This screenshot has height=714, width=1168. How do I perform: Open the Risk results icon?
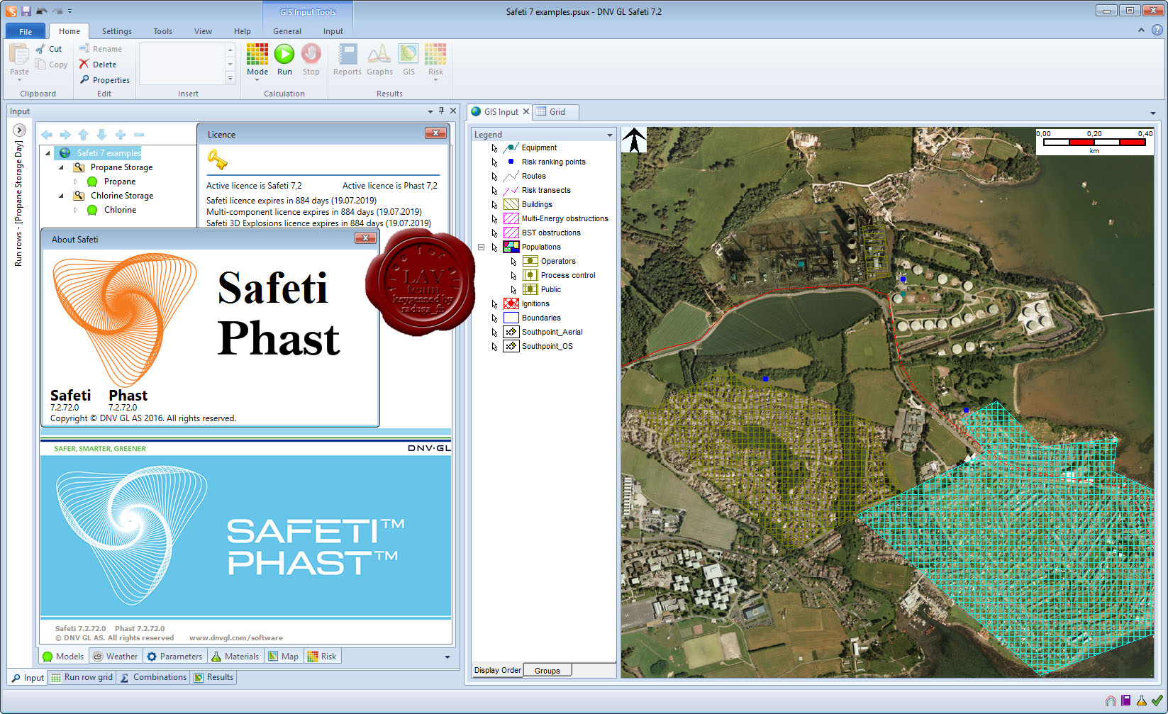(435, 54)
